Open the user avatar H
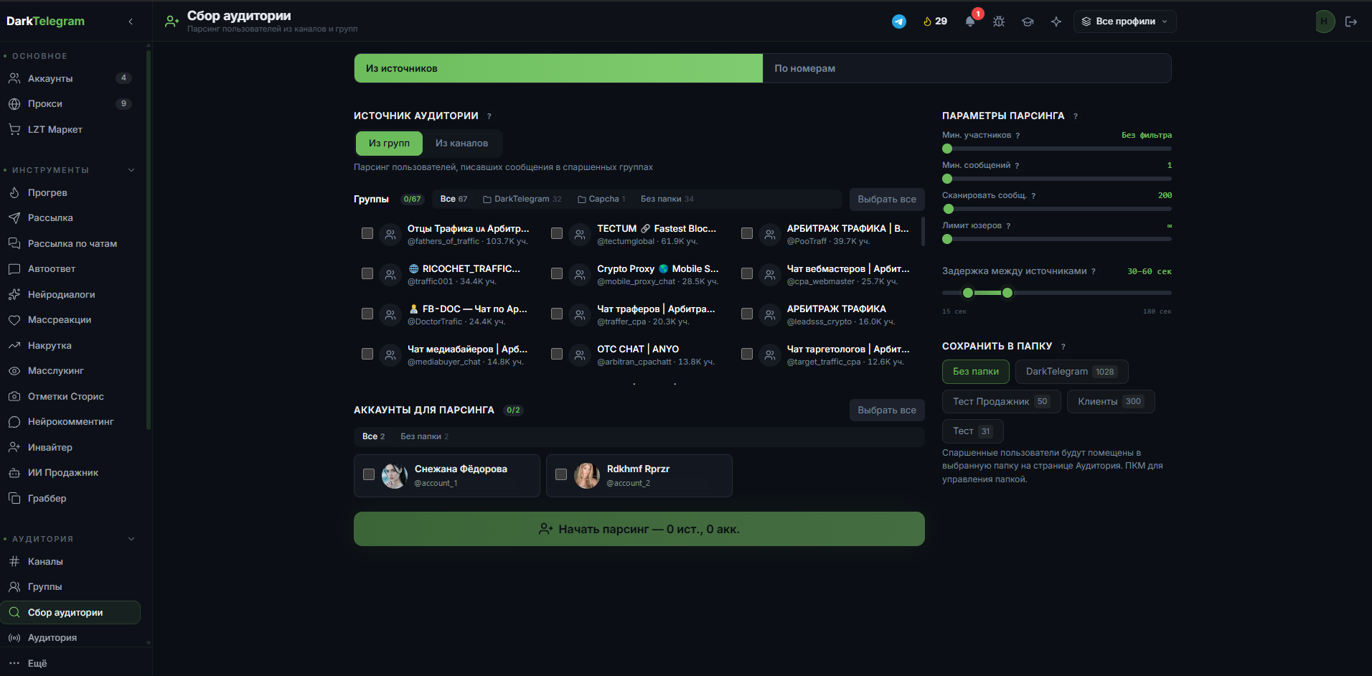Screen dimensions: 1372x676 tap(1324, 22)
